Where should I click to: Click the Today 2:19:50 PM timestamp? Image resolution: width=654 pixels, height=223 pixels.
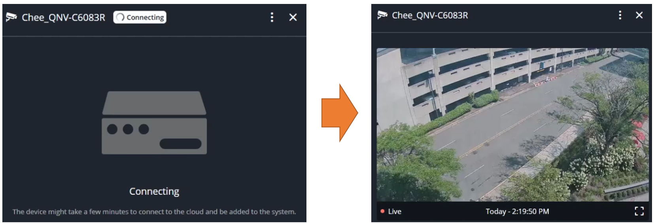pyautogui.click(x=517, y=212)
